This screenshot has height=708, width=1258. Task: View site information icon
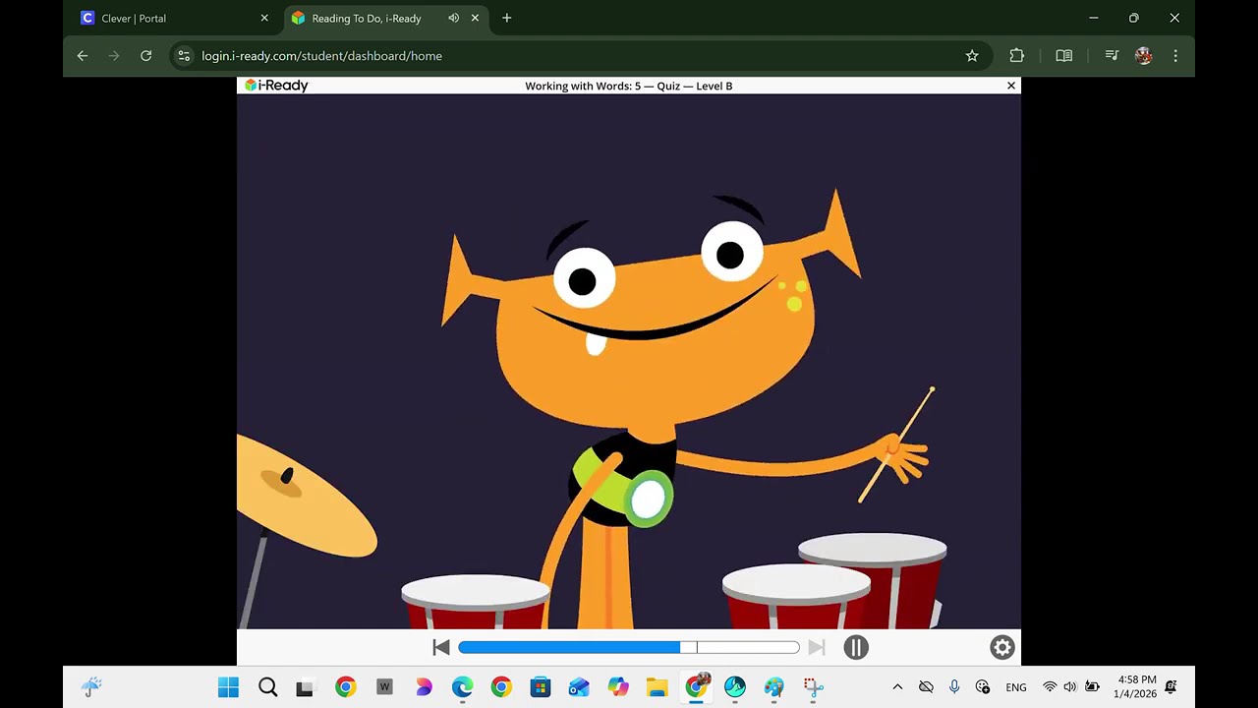184,56
